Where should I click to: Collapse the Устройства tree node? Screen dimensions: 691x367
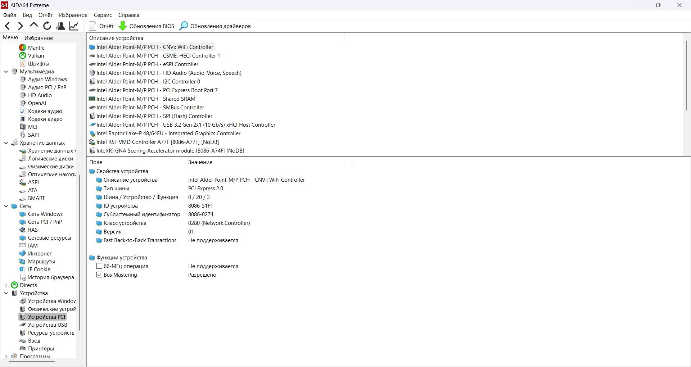pos(6,293)
